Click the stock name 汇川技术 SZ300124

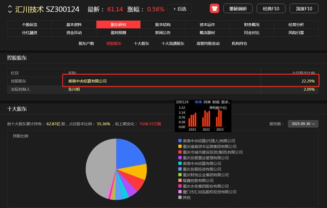[x=48, y=9]
